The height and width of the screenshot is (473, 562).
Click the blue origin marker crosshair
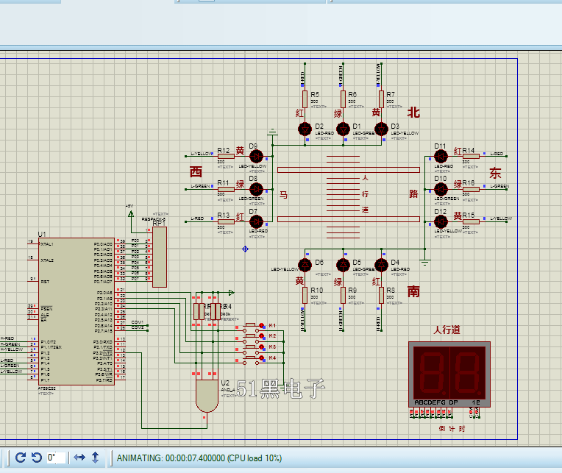[x=245, y=249]
